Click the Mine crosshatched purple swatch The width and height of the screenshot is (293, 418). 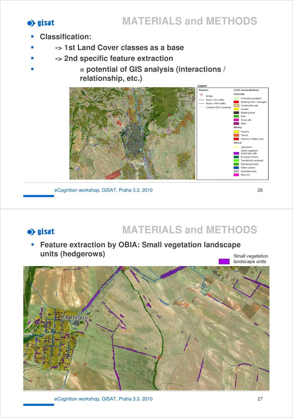point(236,124)
